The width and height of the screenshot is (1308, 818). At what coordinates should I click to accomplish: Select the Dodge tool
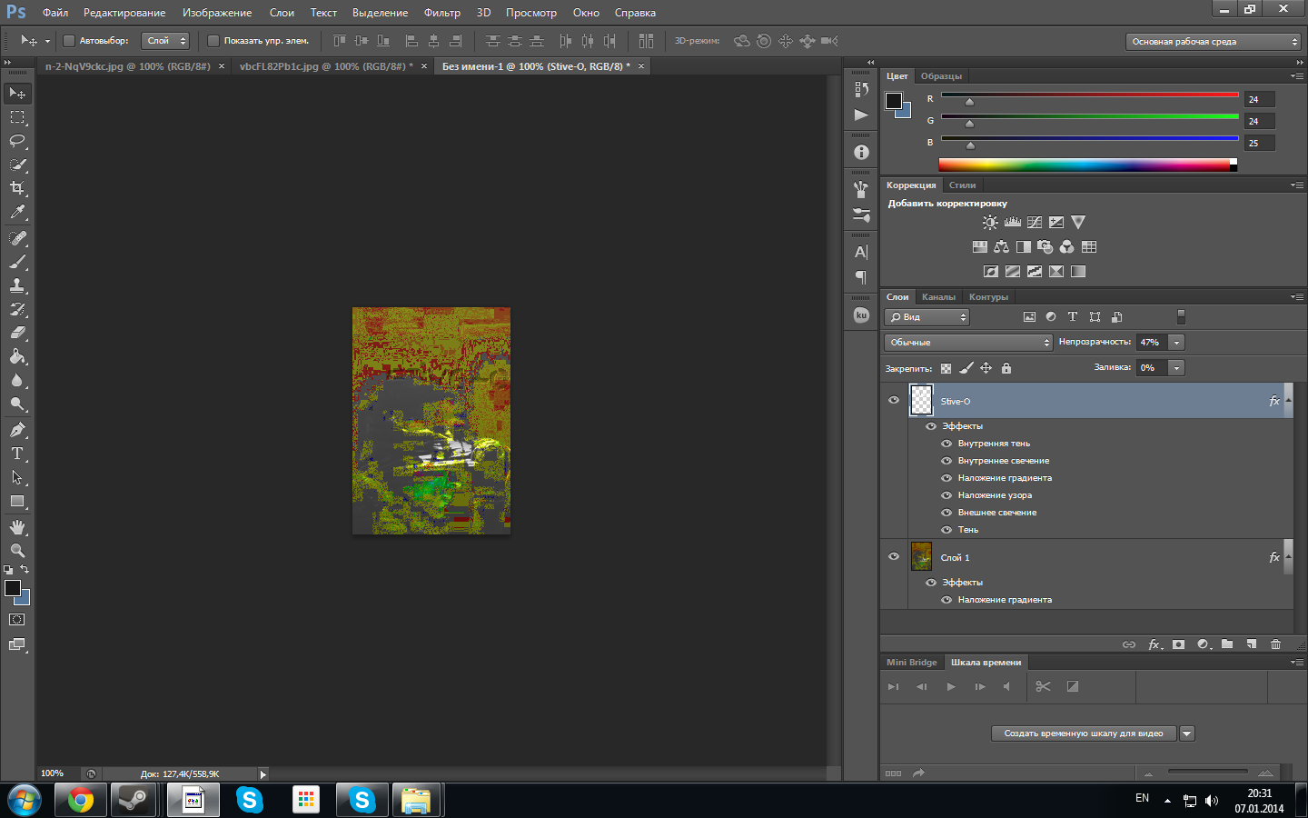pyautogui.click(x=17, y=404)
